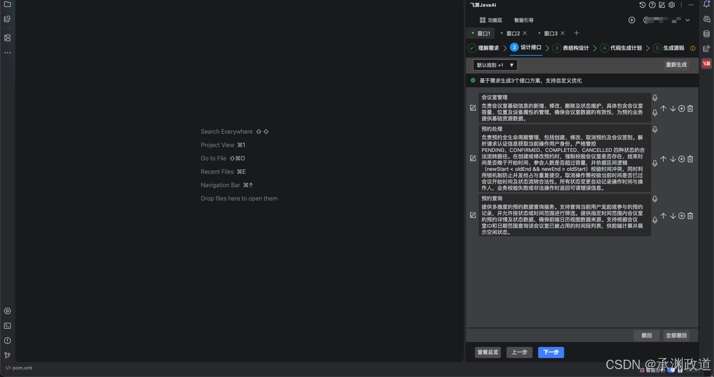Open the Git version control icon

pos(7,355)
